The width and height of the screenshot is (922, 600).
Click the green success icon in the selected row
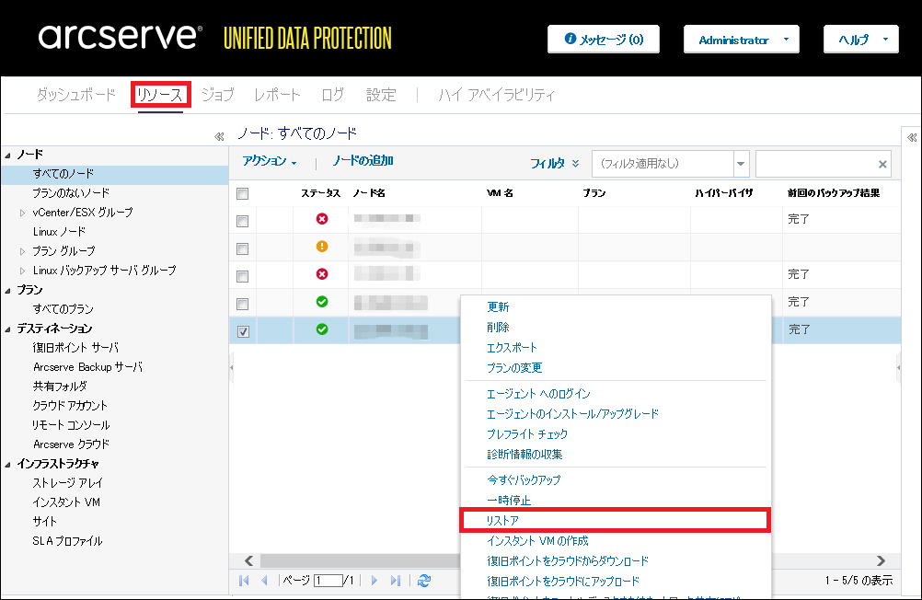pos(322,329)
